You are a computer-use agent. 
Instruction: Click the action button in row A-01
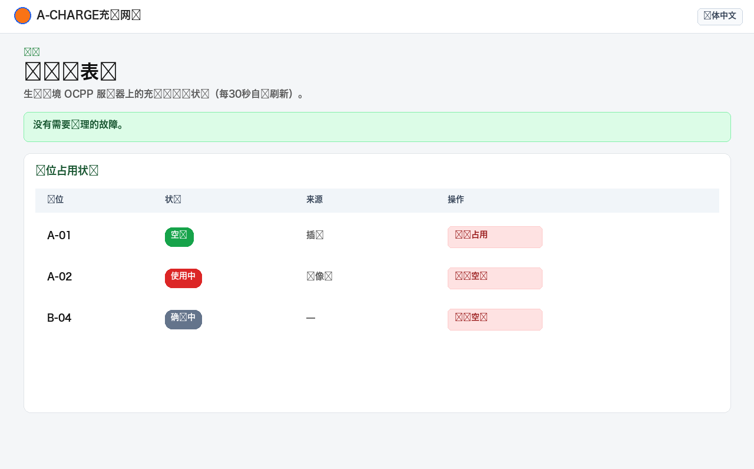[495, 237]
